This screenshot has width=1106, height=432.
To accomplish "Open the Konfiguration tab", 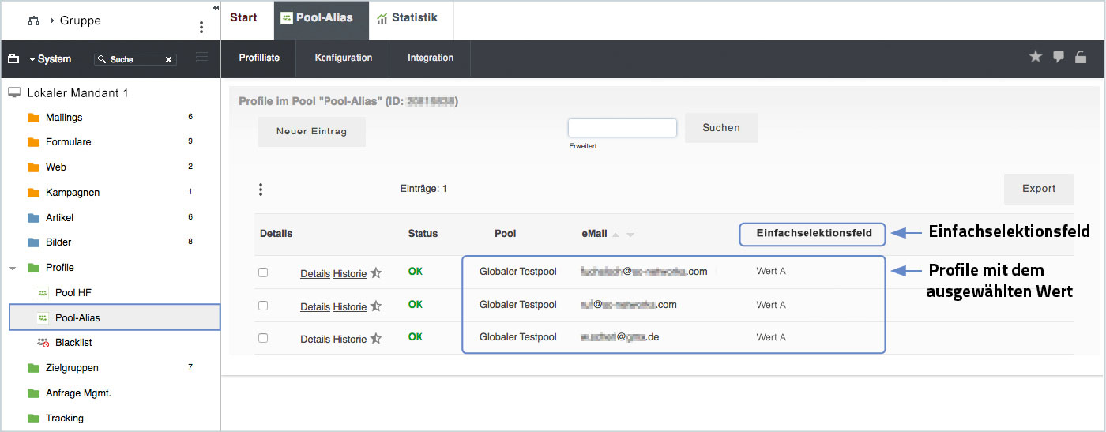I will [x=343, y=58].
